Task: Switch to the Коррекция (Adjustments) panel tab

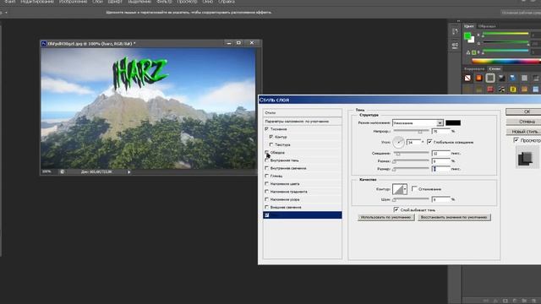Action: pyautogui.click(x=474, y=68)
